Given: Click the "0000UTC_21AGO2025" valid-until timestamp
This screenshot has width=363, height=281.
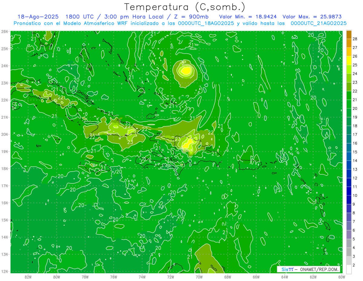Looking at the screenshot, I should point(319,23).
